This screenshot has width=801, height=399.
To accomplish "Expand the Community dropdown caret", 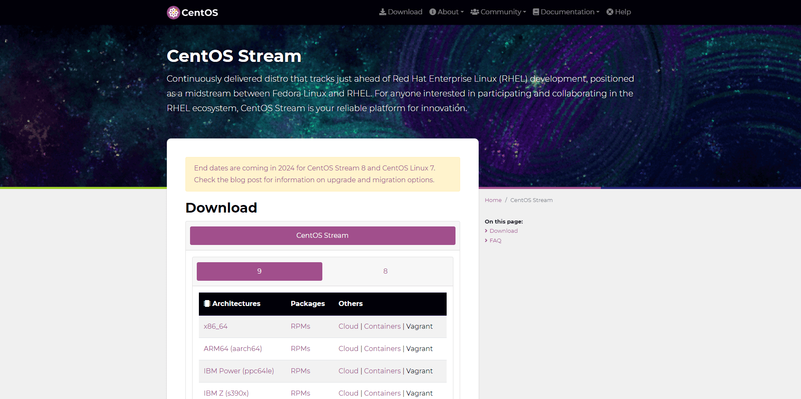I will 525,12.
